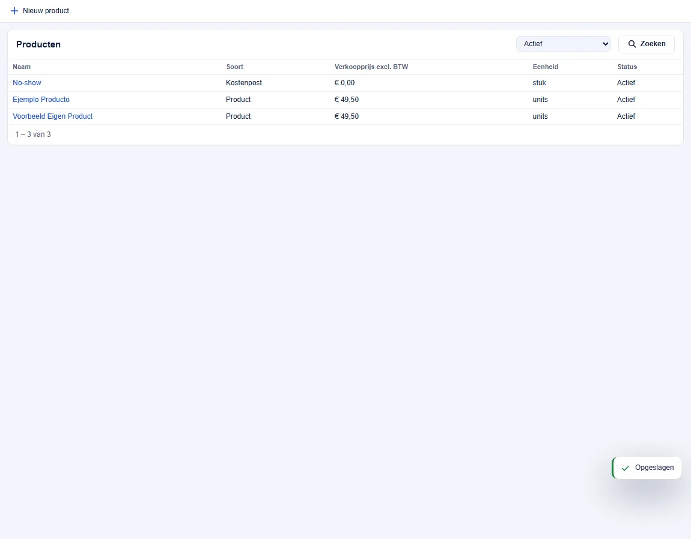Screen dimensions: 691x539
Task: Click the magnifying glass search icon
Action: click(x=632, y=44)
